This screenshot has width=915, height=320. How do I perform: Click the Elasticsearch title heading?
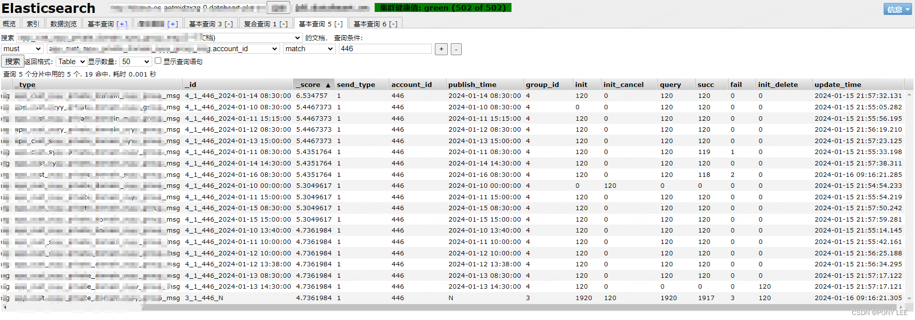point(48,8)
